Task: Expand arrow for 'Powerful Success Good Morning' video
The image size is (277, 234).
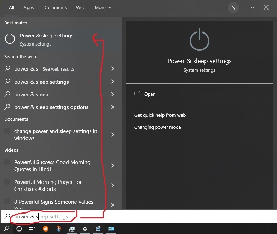Action: (113, 166)
